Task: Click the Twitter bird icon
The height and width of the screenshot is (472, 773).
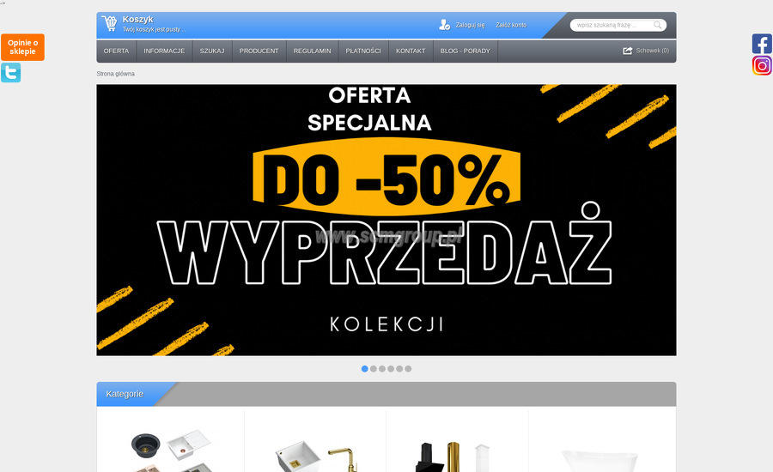Action: (11, 72)
